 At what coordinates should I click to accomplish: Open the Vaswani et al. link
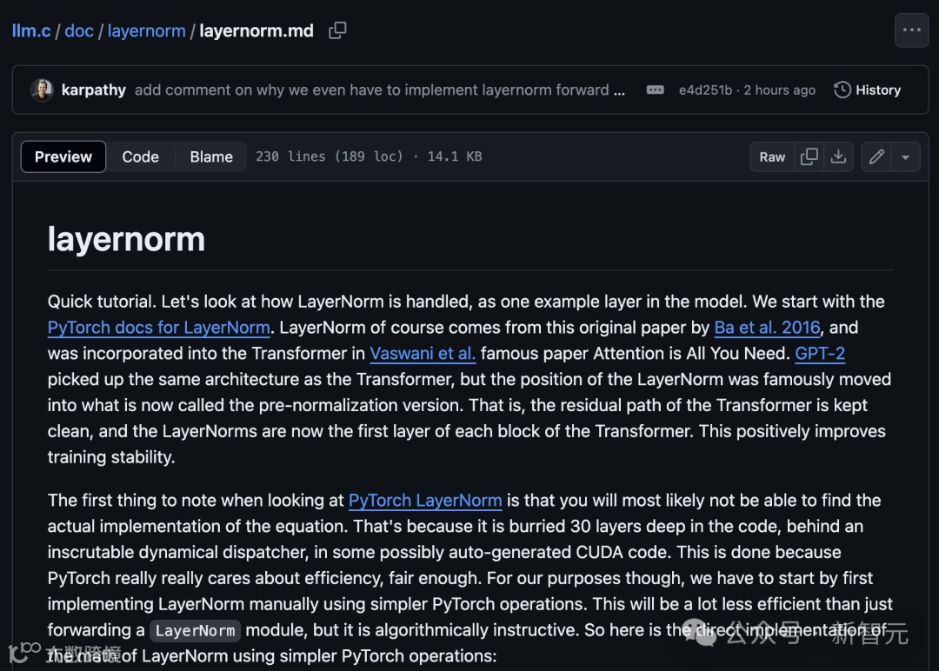coord(423,353)
